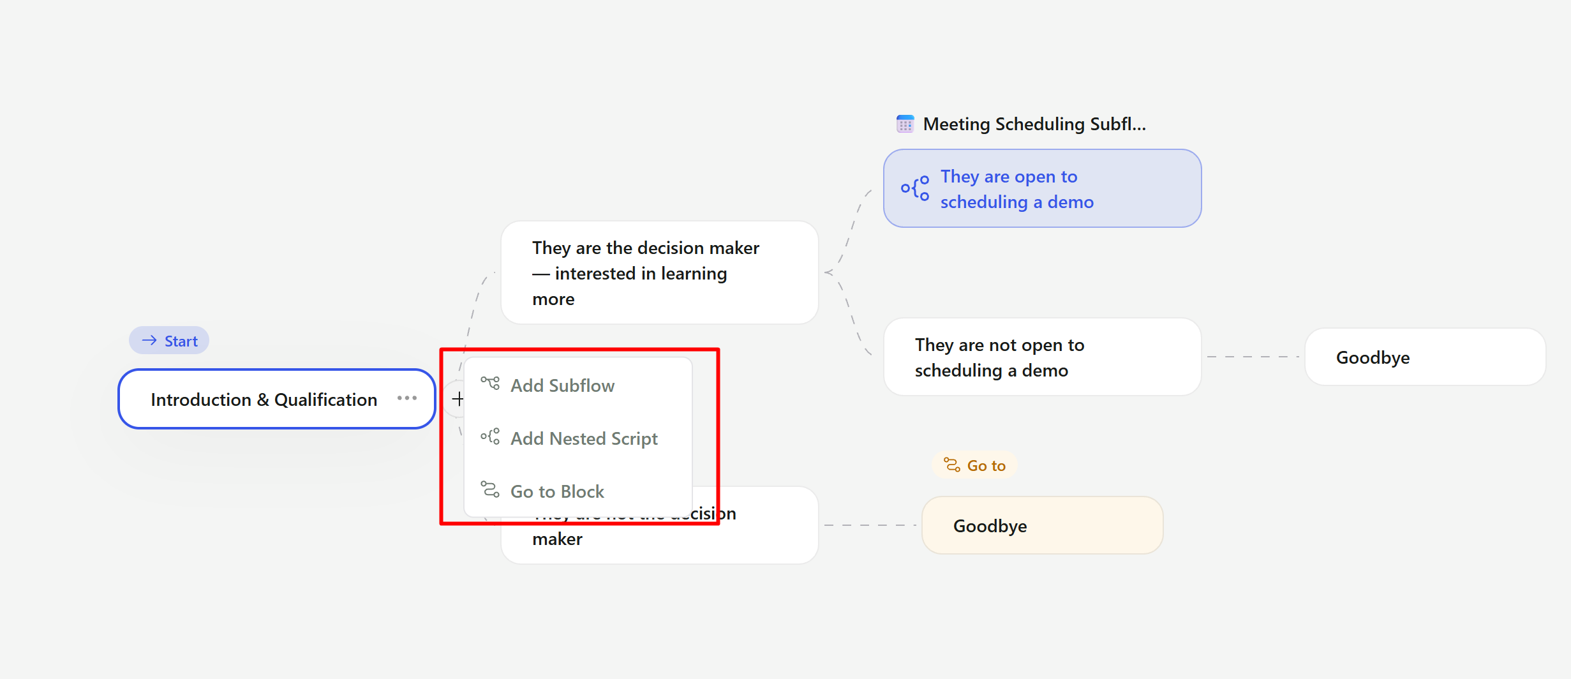Screen dimensions: 1571x679
Task: Select 'They are not open to scheduling a demo' block
Action: tap(1043, 357)
